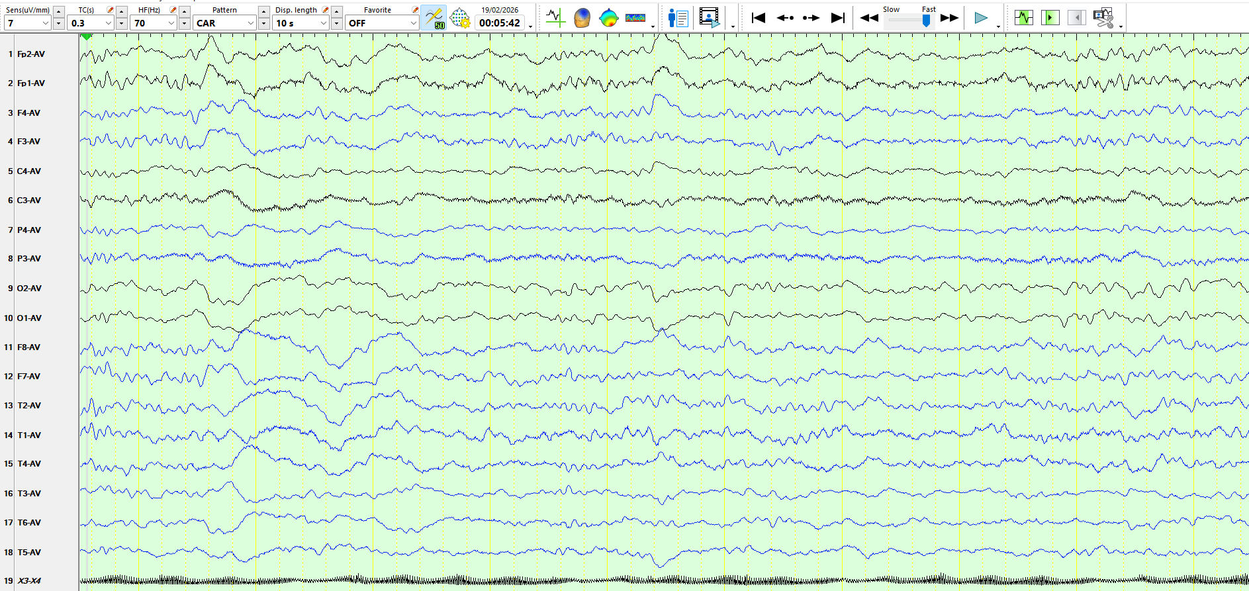
Task: Expand the overflow arrow after the play button
Action: [998, 26]
